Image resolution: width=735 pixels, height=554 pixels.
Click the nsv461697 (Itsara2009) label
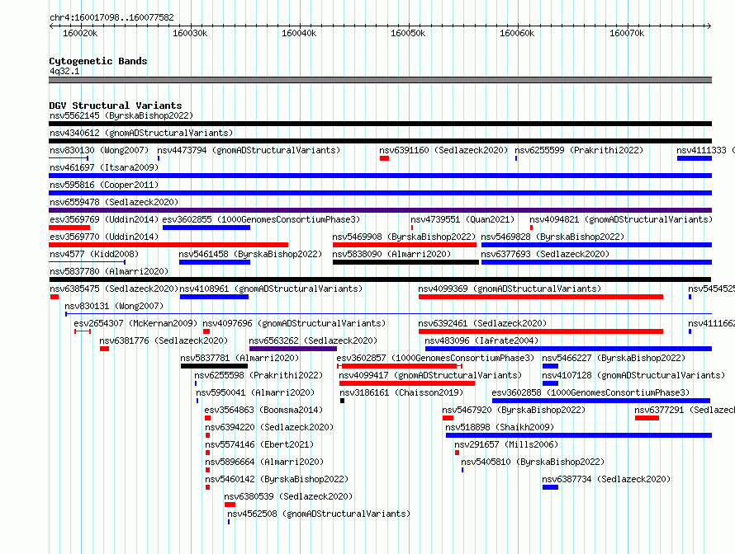point(104,167)
